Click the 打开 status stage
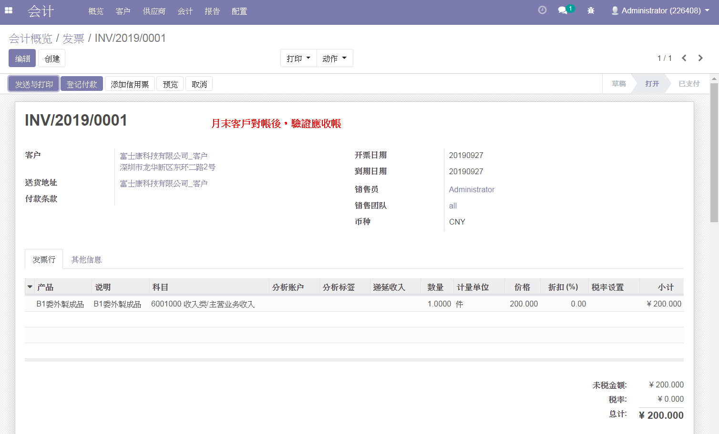The height and width of the screenshot is (434, 719). 652,83
